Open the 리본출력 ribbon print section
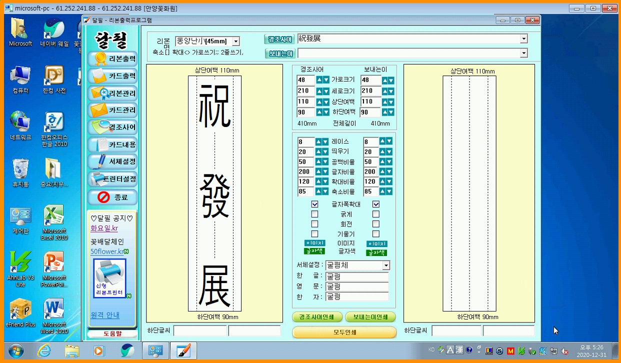This screenshot has height=363, width=621. pos(112,59)
